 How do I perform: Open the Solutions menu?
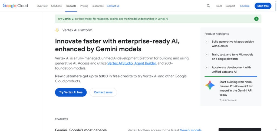[56, 6]
